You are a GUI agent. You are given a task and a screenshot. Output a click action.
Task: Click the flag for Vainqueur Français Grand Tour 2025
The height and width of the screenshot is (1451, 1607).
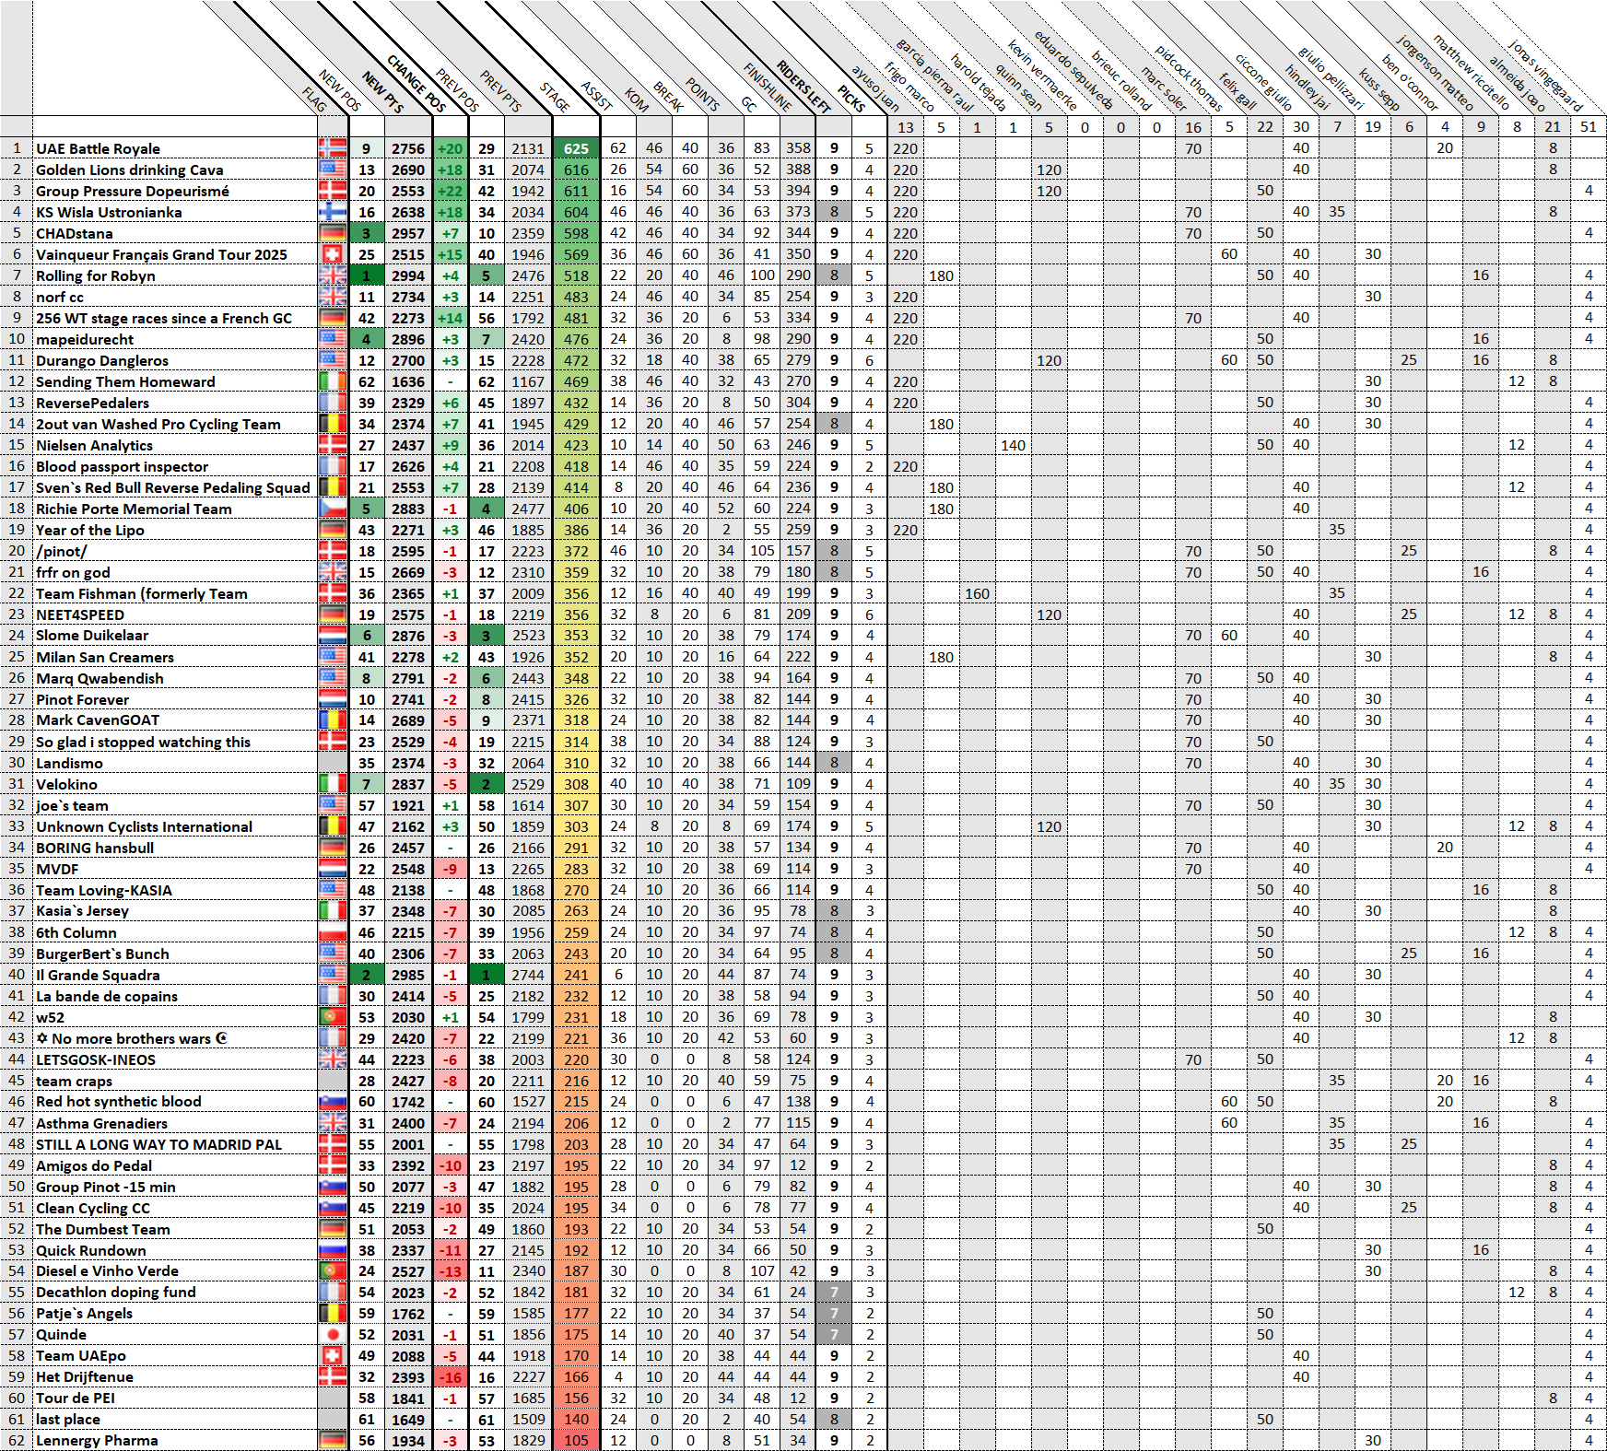333,254
